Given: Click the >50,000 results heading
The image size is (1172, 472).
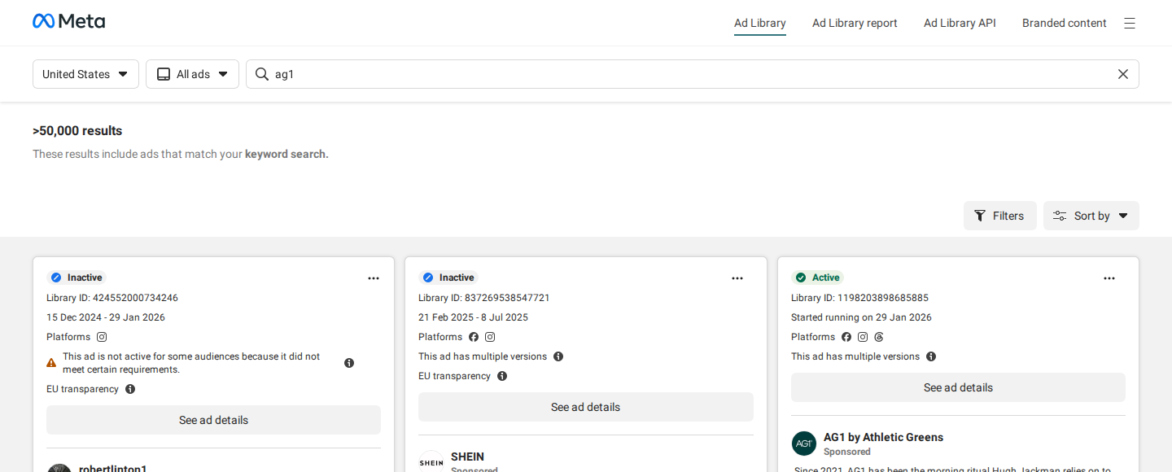Looking at the screenshot, I should (77, 130).
